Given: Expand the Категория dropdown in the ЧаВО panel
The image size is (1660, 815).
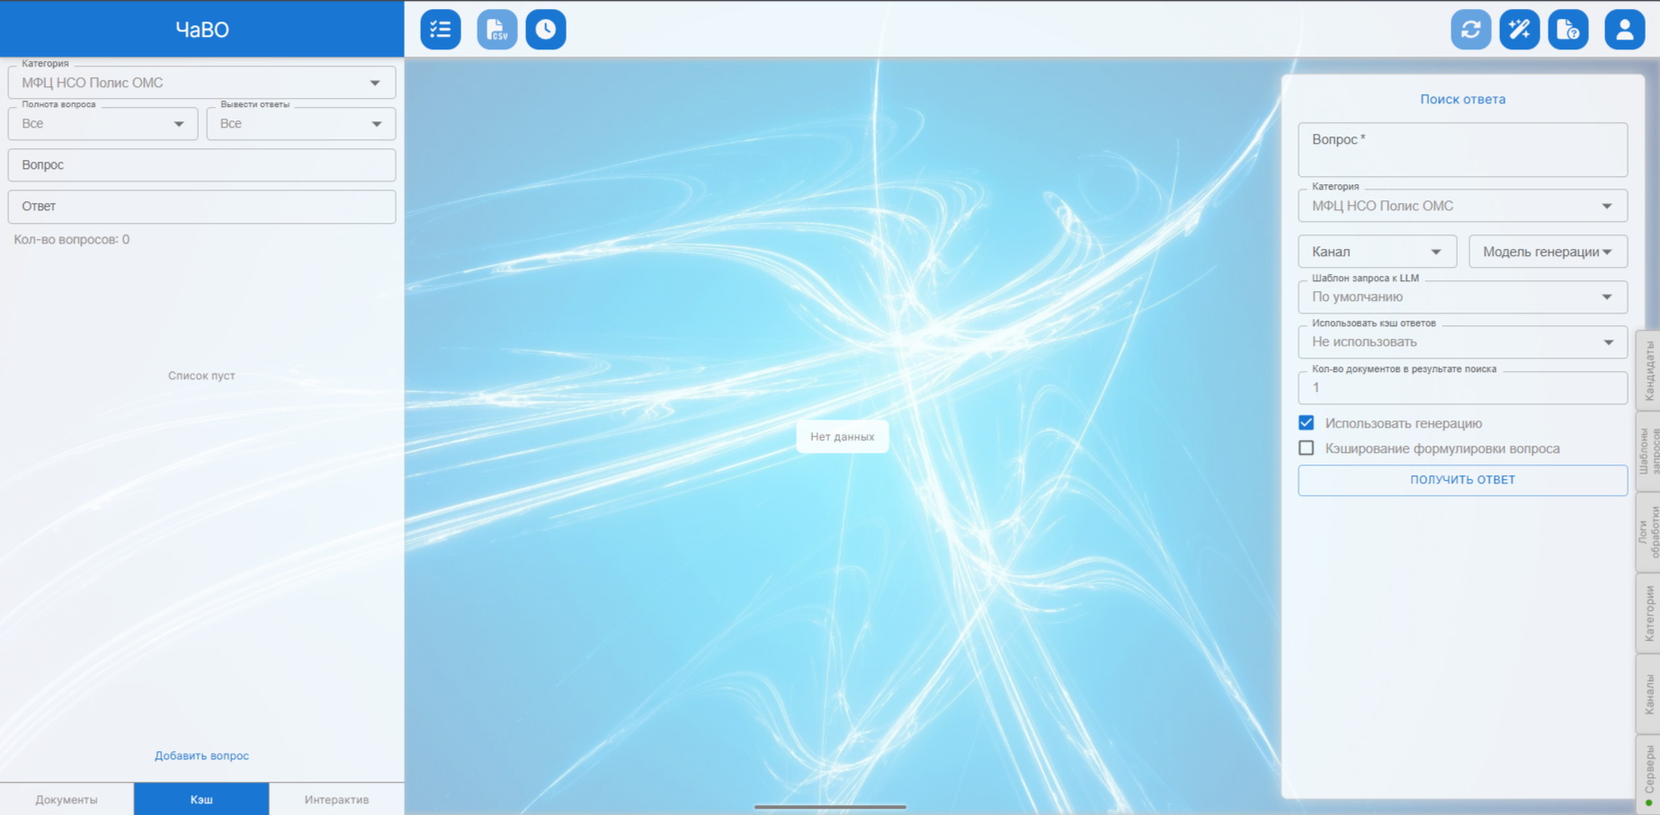Looking at the screenshot, I should tap(201, 83).
